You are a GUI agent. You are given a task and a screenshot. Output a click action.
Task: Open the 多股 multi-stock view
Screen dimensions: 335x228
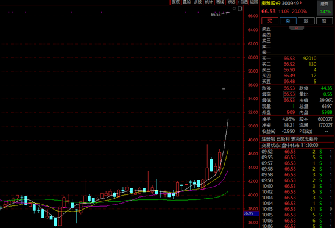[x=198, y=2]
